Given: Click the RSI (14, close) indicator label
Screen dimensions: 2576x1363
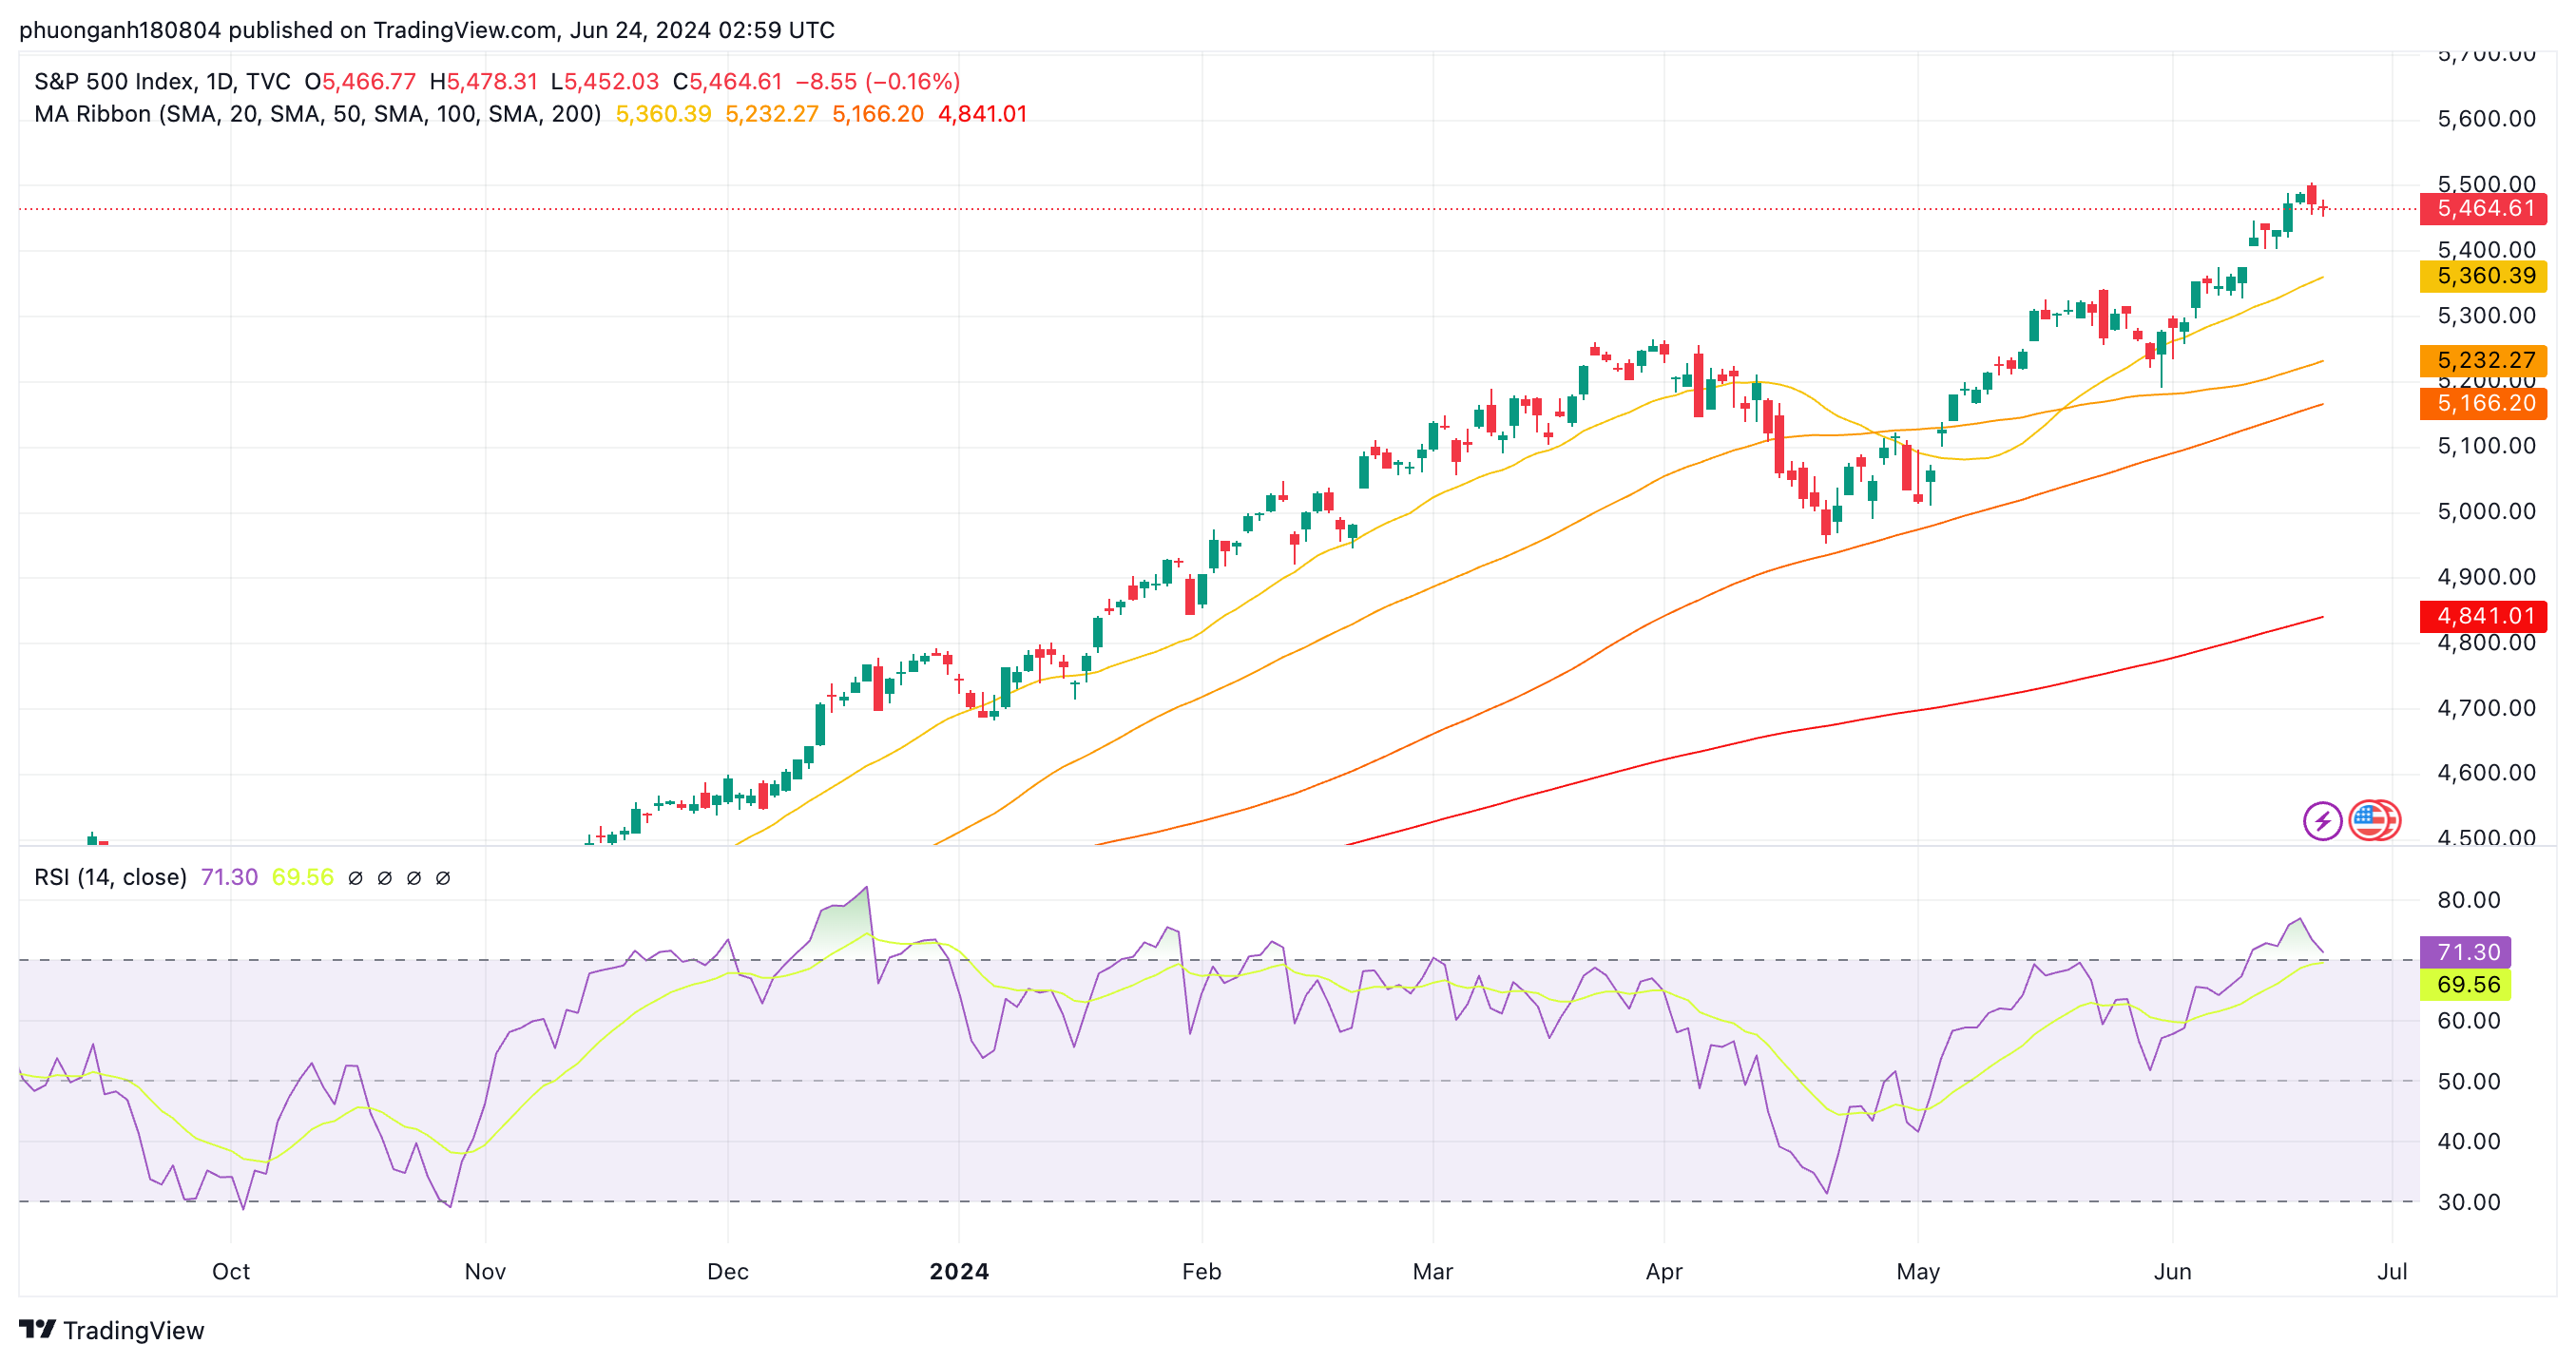Looking at the screenshot, I should coord(110,877).
